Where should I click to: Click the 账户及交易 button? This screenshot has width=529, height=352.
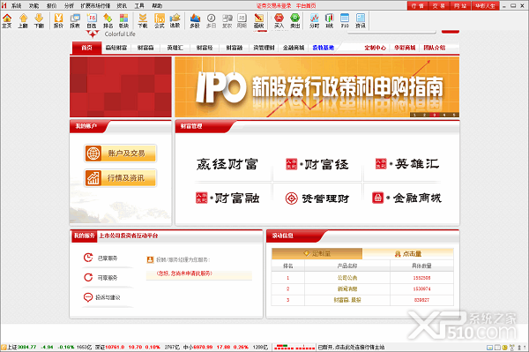[121, 154]
